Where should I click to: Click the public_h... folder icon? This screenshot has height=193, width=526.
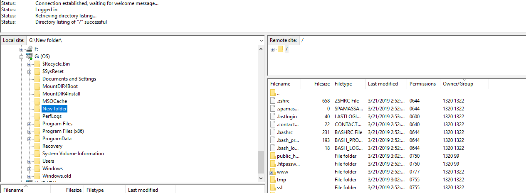(273, 156)
